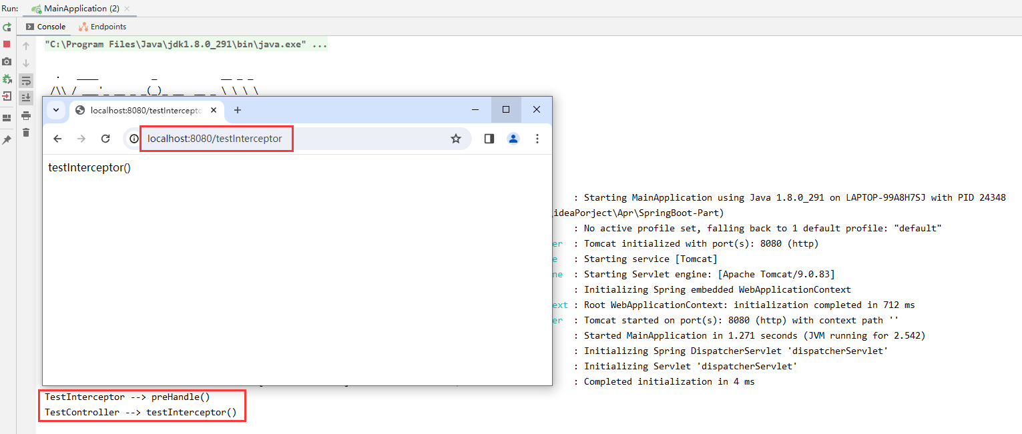Toggle scroll to end in console
The image size is (1022, 434).
click(26, 98)
